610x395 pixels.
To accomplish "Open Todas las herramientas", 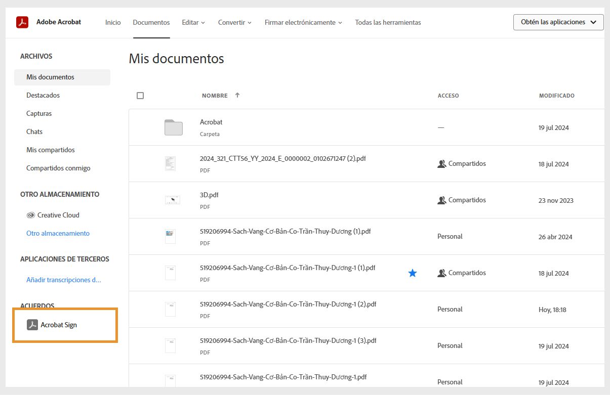I will click(x=388, y=22).
